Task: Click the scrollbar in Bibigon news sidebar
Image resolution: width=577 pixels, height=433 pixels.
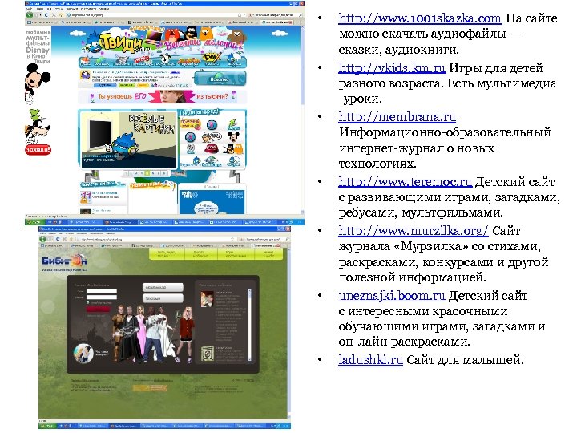Action: click(x=250, y=324)
